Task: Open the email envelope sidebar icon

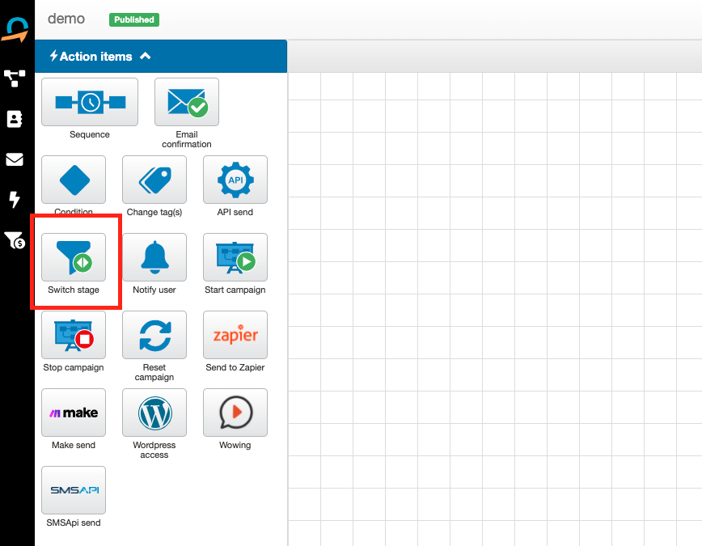Action: tap(15, 159)
